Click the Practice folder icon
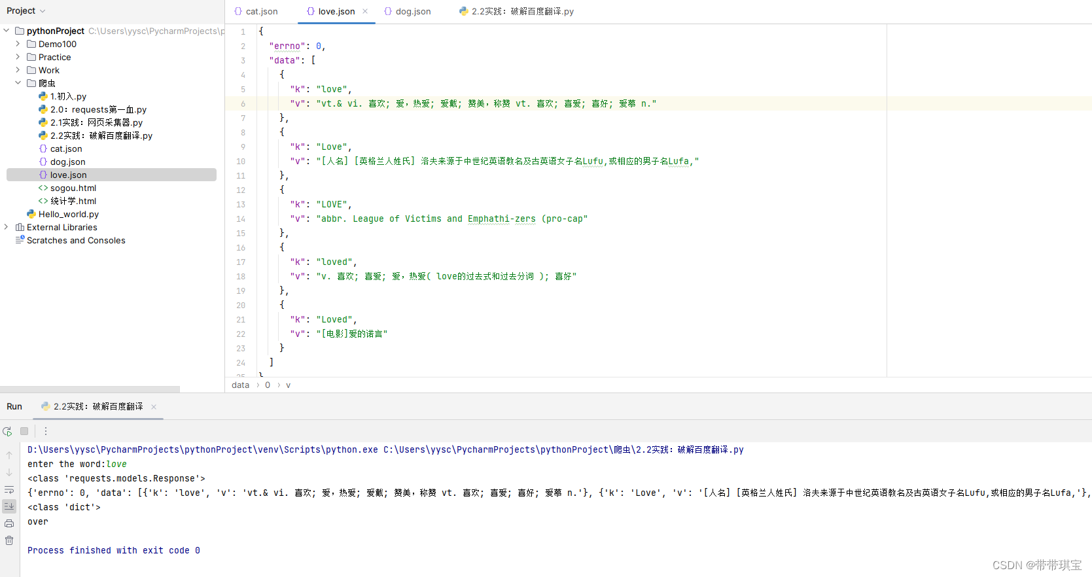1092x577 pixels. tap(31, 57)
